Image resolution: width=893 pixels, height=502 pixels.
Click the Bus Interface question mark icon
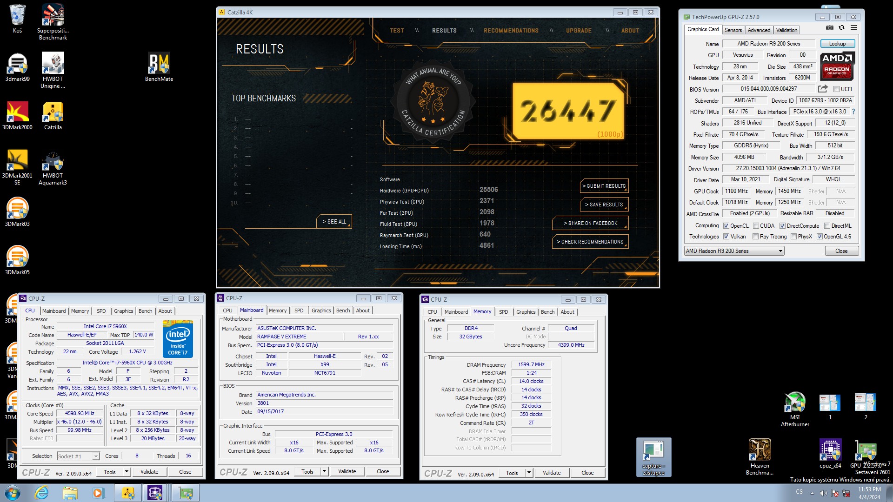tap(853, 112)
